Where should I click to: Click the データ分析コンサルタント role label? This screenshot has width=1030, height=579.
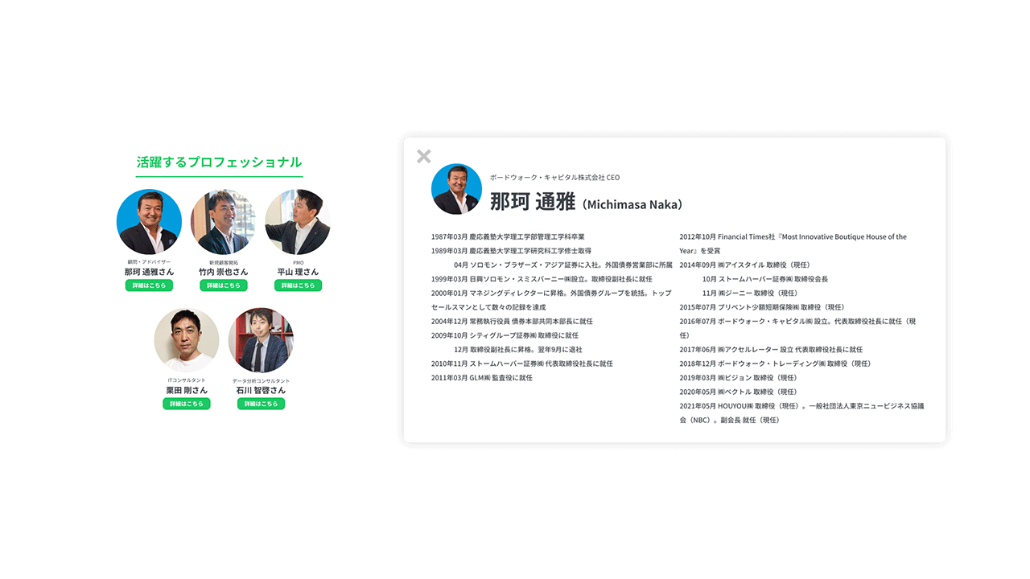(x=261, y=380)
